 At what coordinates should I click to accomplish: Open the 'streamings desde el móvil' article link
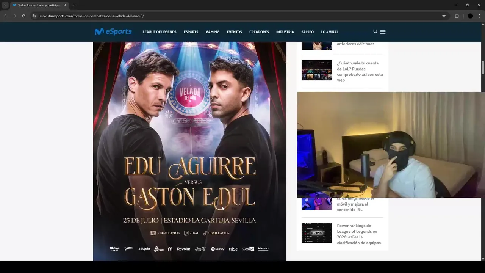pos(355,204)
